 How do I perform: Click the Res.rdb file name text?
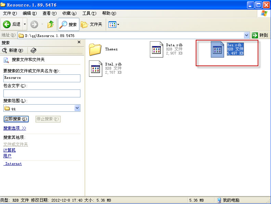tap(234, 45)
